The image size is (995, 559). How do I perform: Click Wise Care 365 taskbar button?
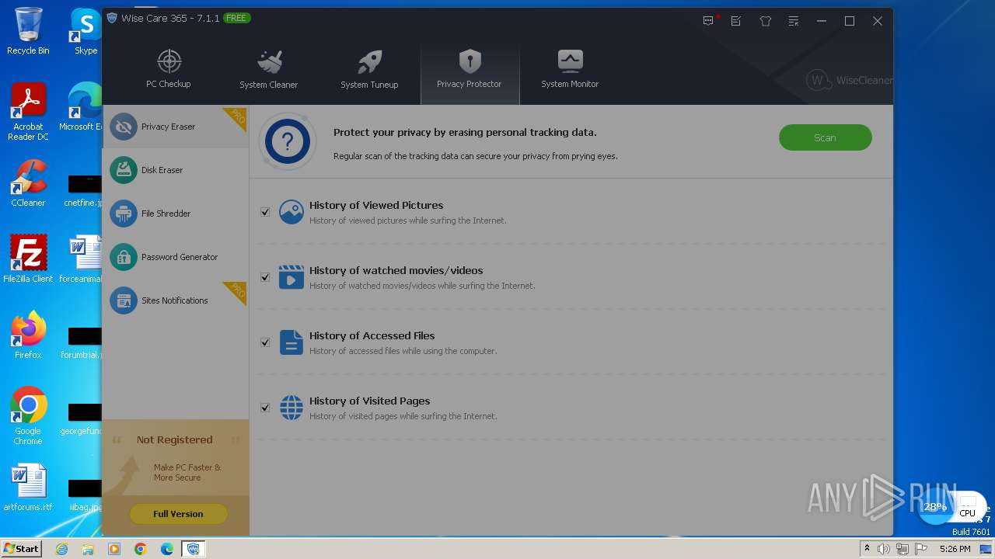pyautogui.click(x=194, y=549)
